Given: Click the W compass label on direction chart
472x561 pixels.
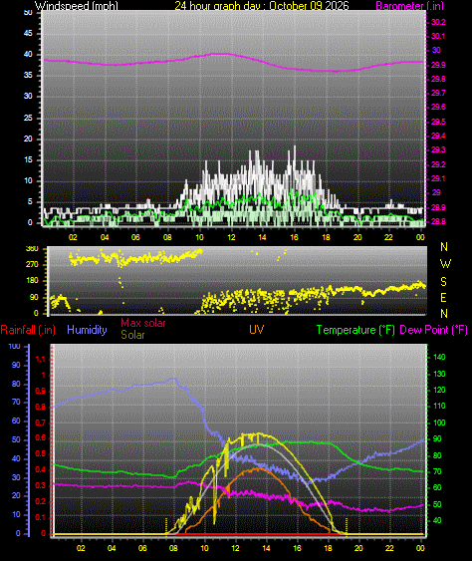Looking at the screenshot, I should pos(445,264).
